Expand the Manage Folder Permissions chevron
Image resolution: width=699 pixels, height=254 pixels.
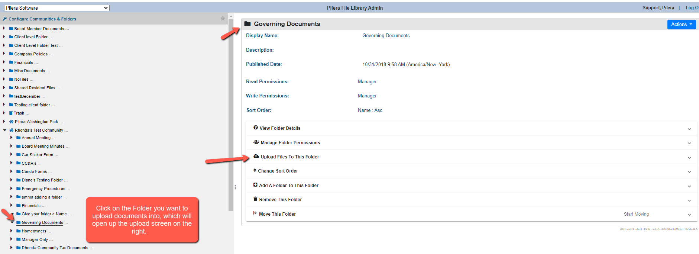(x=689, y=143)
